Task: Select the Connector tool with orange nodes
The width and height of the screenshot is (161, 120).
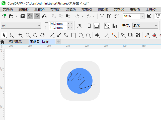Action: point(114,35)
